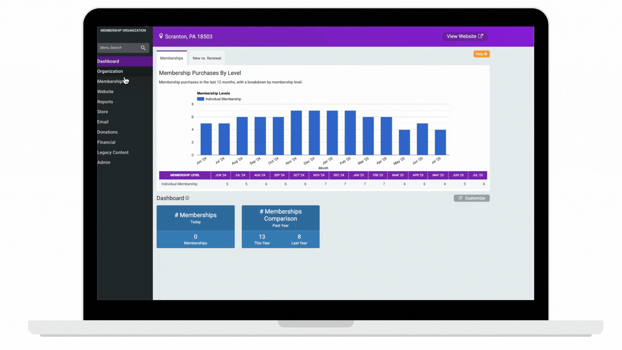Click the Nov '24 chart bar
The height and width of the screenshot is (350, 622).
click(296, 133)
